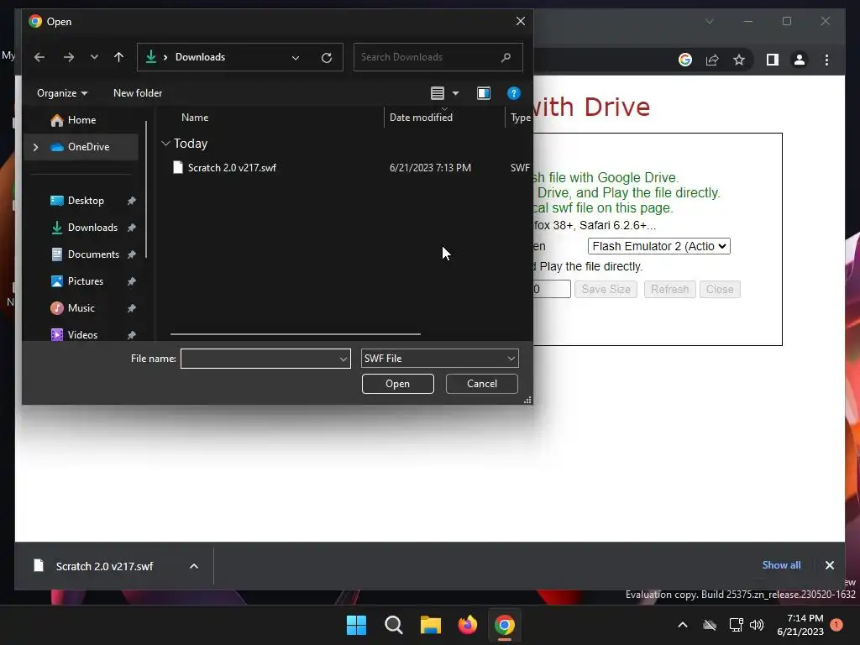Open the Organize menu
The width and height of the screenshot is (860, 645).
point(62,93)
